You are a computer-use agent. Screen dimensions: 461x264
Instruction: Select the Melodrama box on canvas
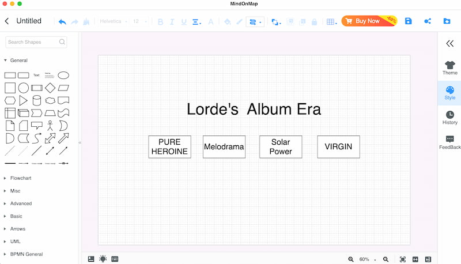pos(224,147)
